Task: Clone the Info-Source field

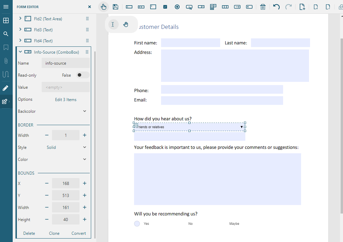Action: point(54,233)
